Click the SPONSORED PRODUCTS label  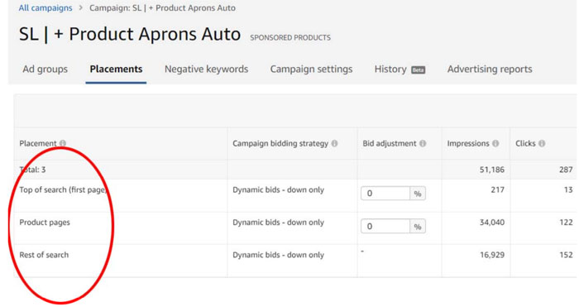290,38
